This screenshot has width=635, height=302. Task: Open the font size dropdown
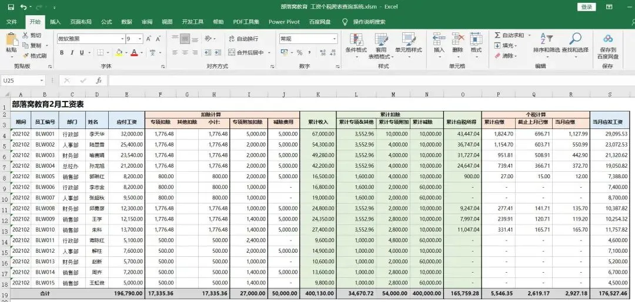coord(140,39)
